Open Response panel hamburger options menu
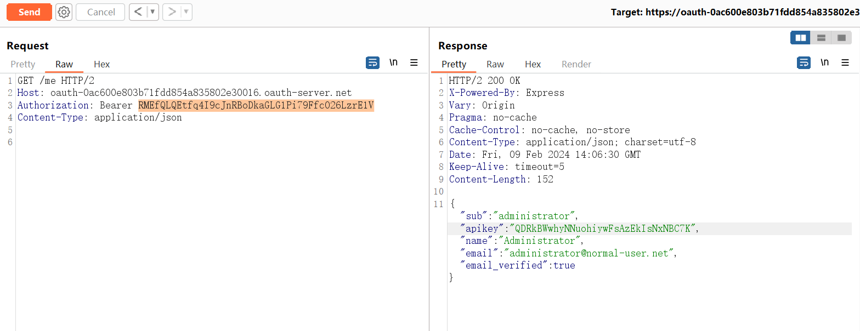Screen dimensions: 860x331 [845, 62]
